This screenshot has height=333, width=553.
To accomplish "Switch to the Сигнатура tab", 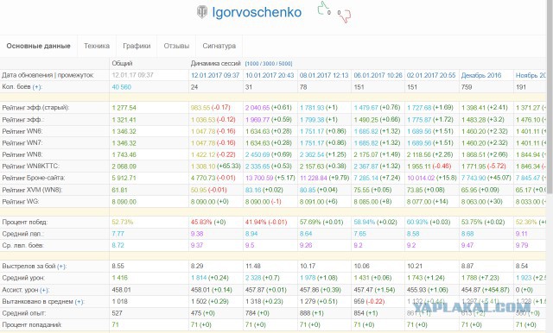I will click(x=219, y=46).
